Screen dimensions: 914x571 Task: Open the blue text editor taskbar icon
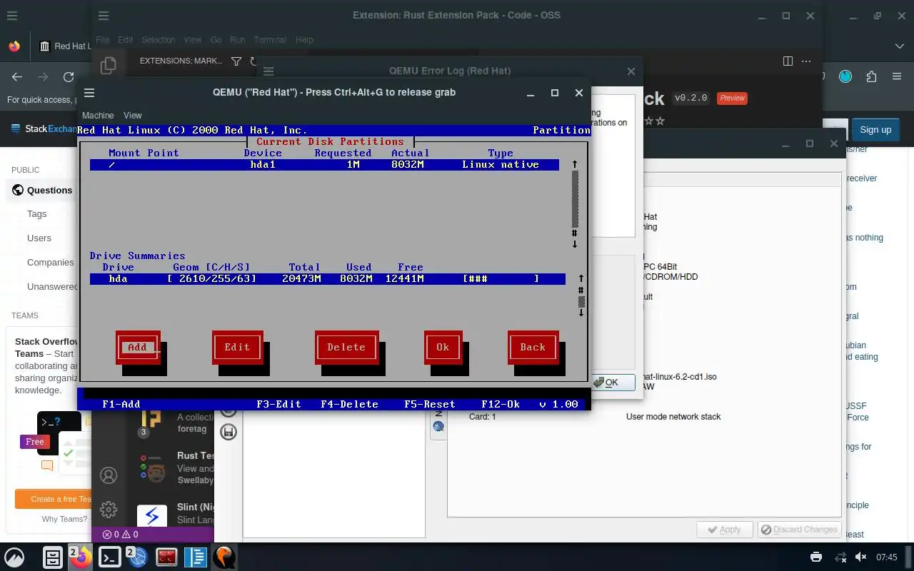195,557
